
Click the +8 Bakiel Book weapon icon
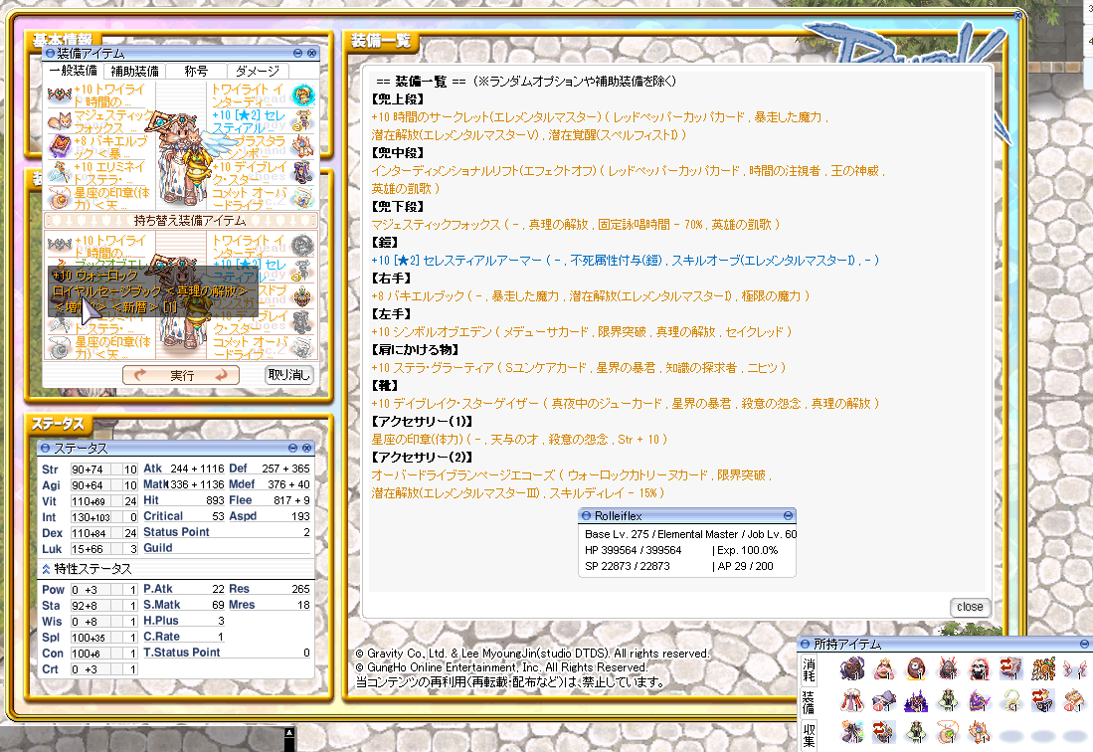coord(59,146)
